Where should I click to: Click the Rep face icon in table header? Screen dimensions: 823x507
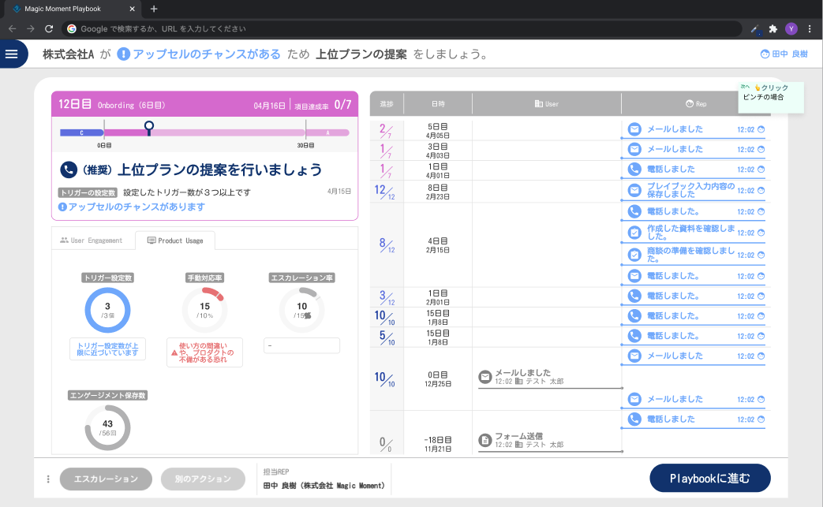pyautogui.click(x=690, y=104)
